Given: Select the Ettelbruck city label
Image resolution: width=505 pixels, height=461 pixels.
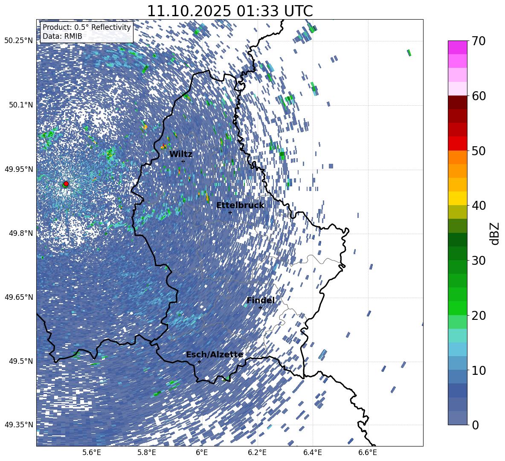Looking at the screenshot, I should (240, 206).
